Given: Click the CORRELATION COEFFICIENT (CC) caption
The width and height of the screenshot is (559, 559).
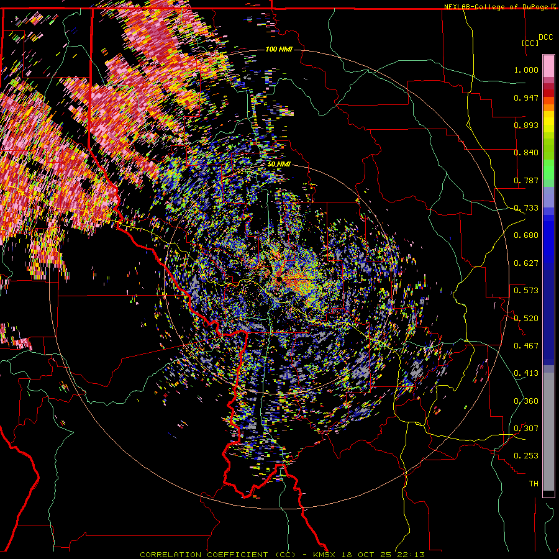Looking at the screenshot, I should 217,555.
